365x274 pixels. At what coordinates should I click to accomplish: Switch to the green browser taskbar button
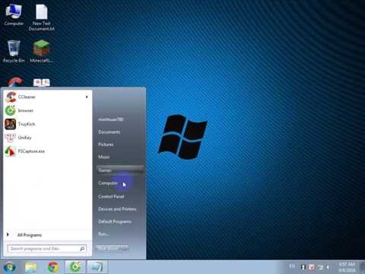(75, 267)
